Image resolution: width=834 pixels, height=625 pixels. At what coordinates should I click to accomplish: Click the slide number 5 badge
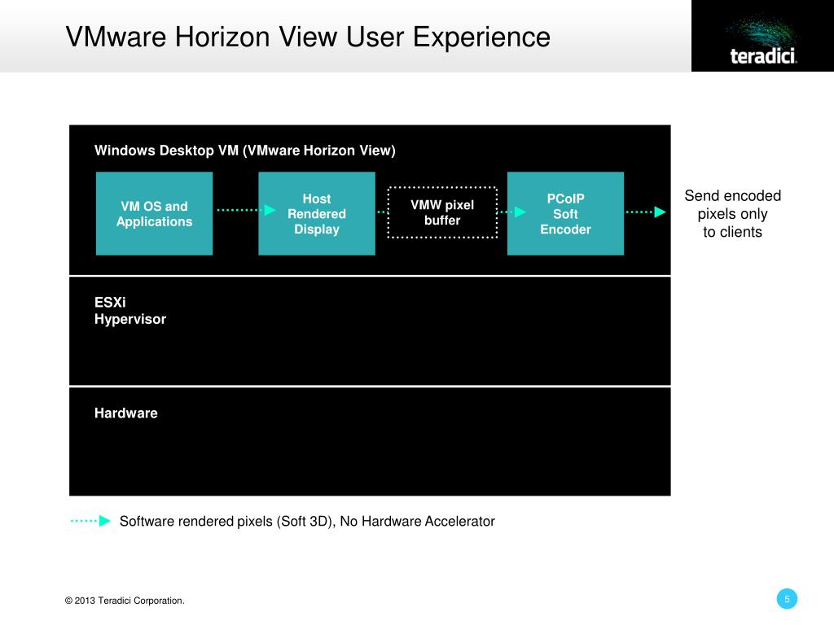(787, 599)
